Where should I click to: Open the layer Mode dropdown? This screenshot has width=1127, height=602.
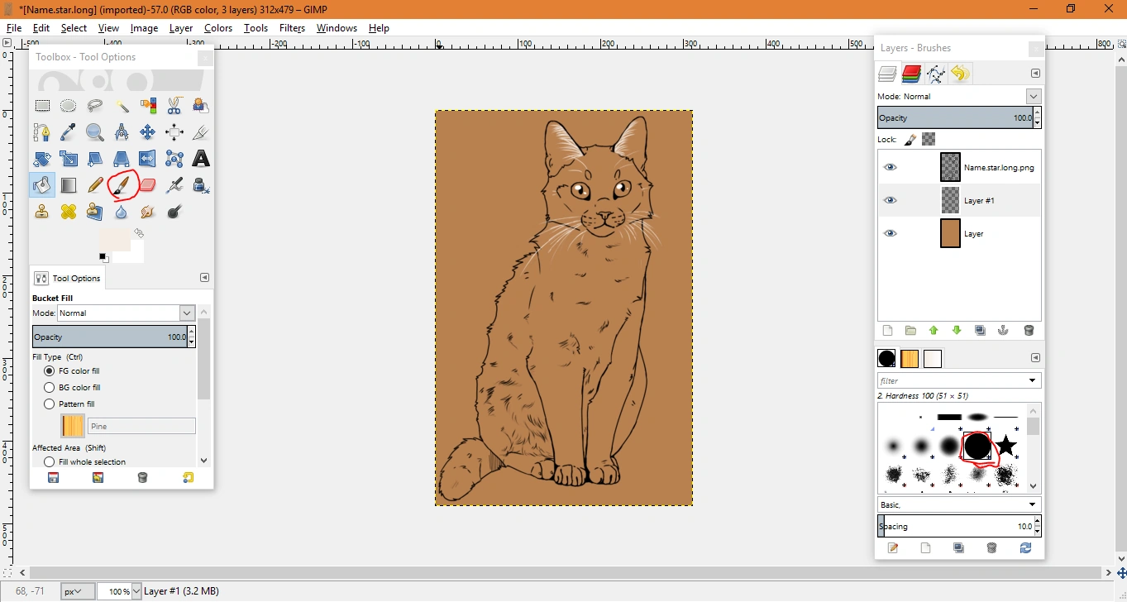1034,97
